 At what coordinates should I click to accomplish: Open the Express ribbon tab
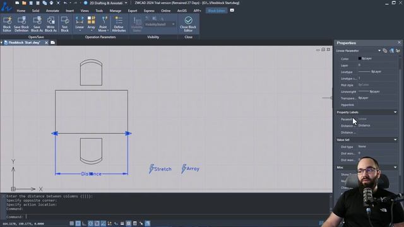click(x=149, y=11)
